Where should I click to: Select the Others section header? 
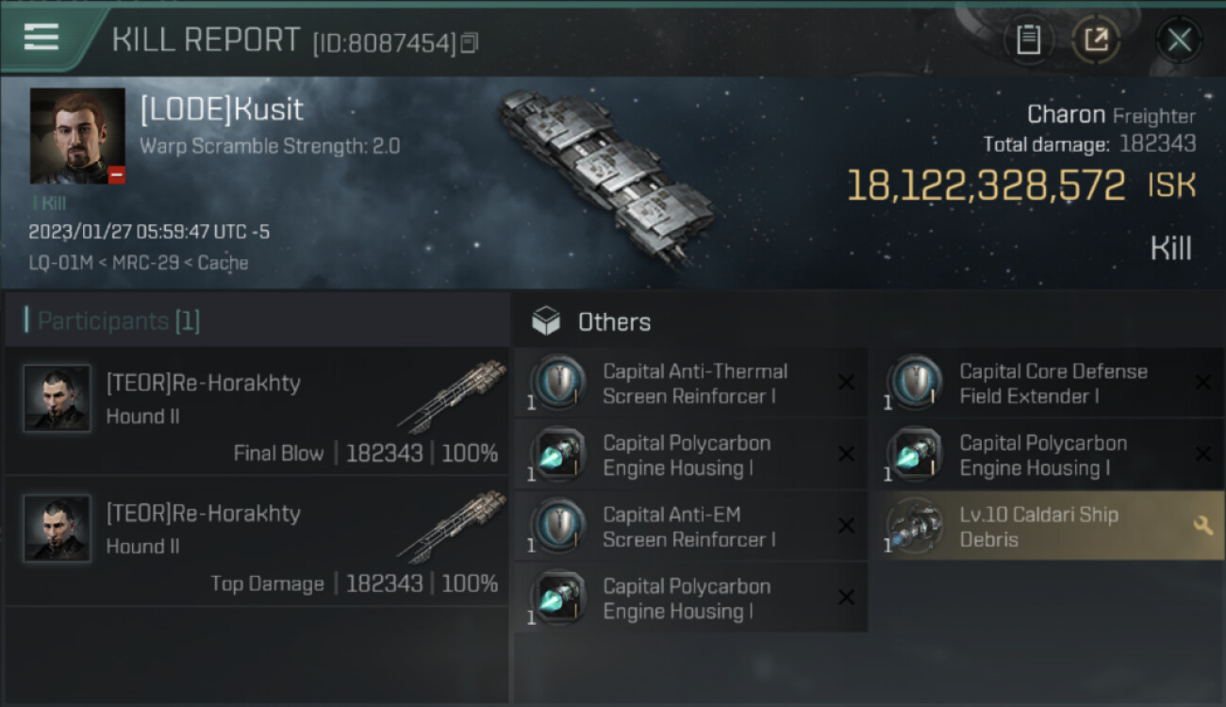[613, 322]
